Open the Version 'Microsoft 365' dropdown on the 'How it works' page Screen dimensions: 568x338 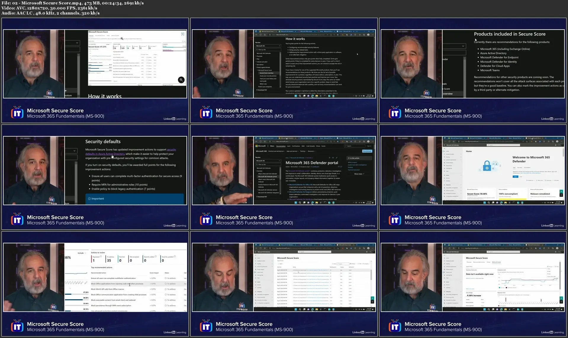[x=268, y=46]
